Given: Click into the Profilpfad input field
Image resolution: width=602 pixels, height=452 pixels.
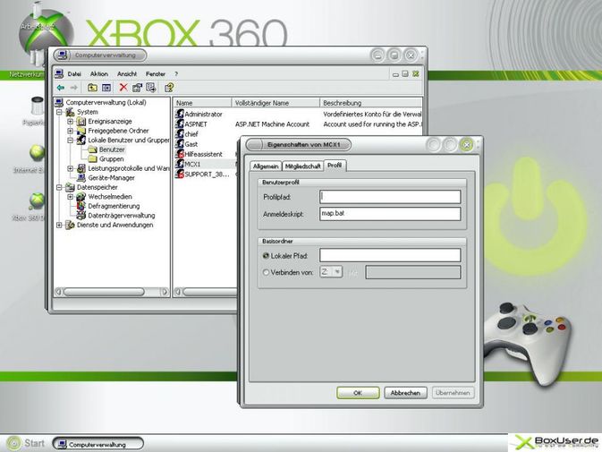Looking at the screenshot, I should click(x=390, y=197).
